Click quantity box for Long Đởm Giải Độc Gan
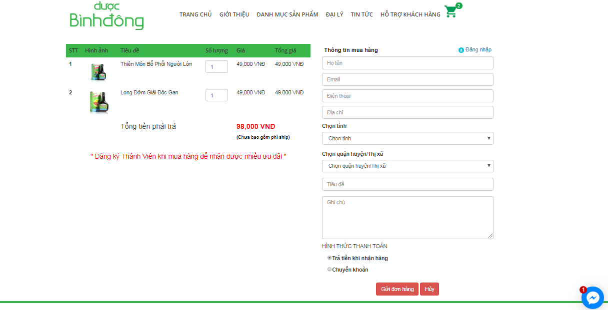Image resolution: width=608 pixels, height=310 pixels. (x=216, y=95)
